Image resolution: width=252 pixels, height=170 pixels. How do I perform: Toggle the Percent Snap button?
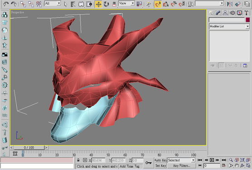point(174,4)
